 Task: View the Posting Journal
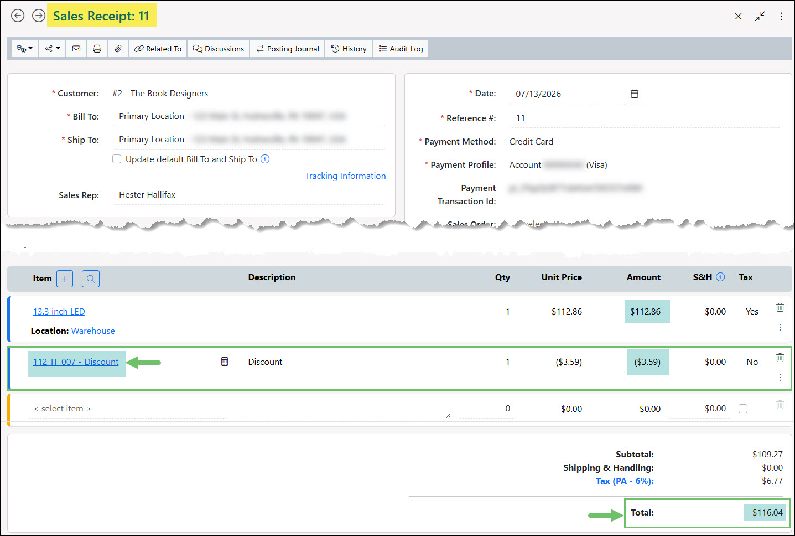click(x=288, y=49)
